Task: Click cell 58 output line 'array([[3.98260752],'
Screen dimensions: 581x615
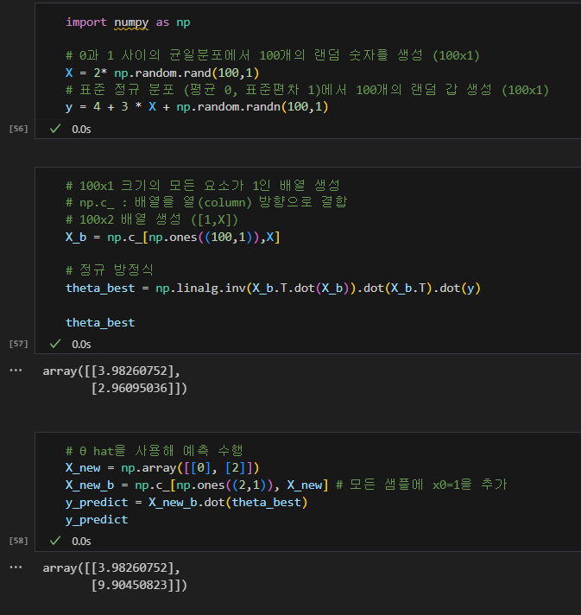Action: point(111,568)
